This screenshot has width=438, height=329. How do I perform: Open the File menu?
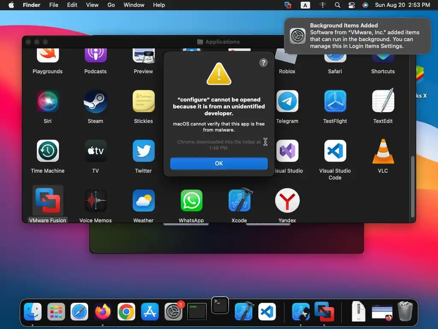[x=53, y=5]
